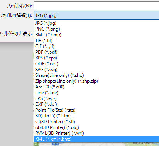Pick TIF (*.tif) in the list
Viewport: 159px width, 146px height.
pyautogui.click(x=97, y=41)
